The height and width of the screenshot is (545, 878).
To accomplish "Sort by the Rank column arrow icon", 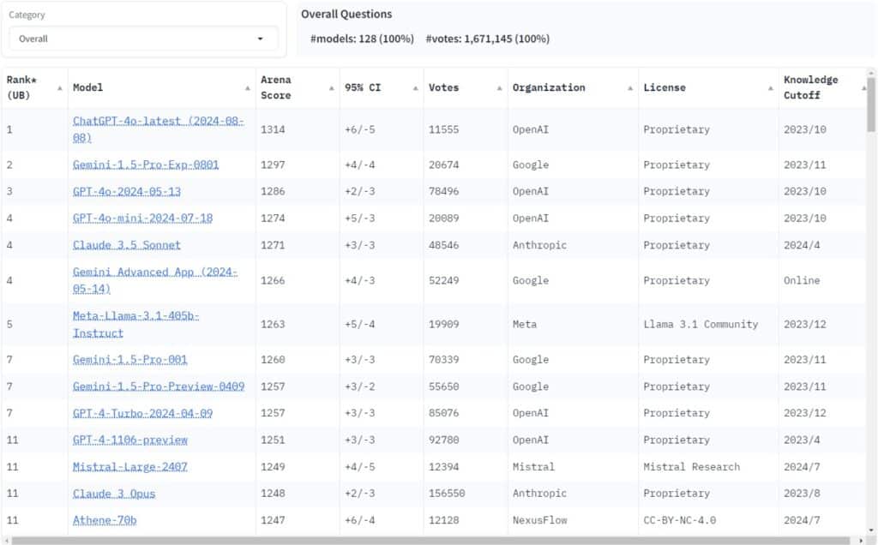I will click(x=60, y=88).
